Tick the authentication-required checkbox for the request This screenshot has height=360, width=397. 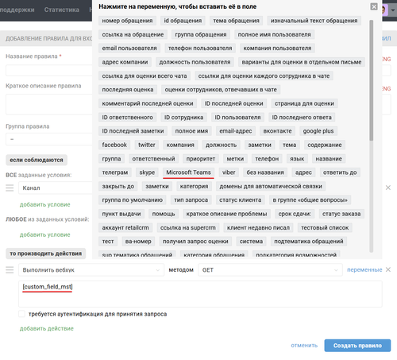pos(21,314)
